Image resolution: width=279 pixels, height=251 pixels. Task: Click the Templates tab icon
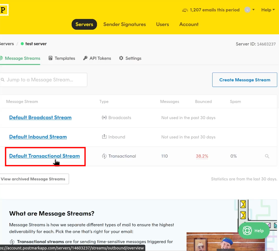pyautogui.click(x=51, y=58)
